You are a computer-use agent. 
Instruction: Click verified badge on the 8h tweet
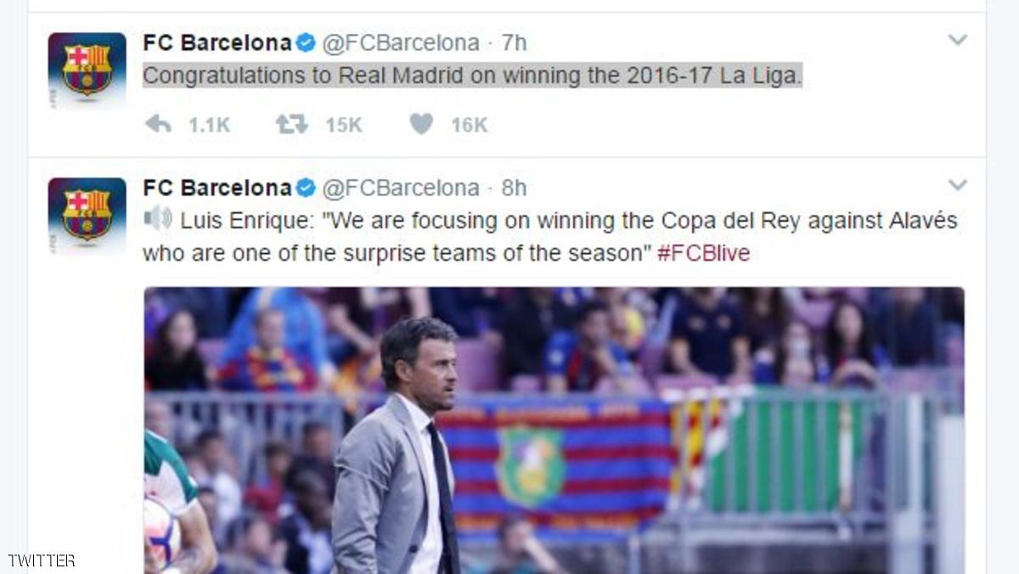[306, 188]
